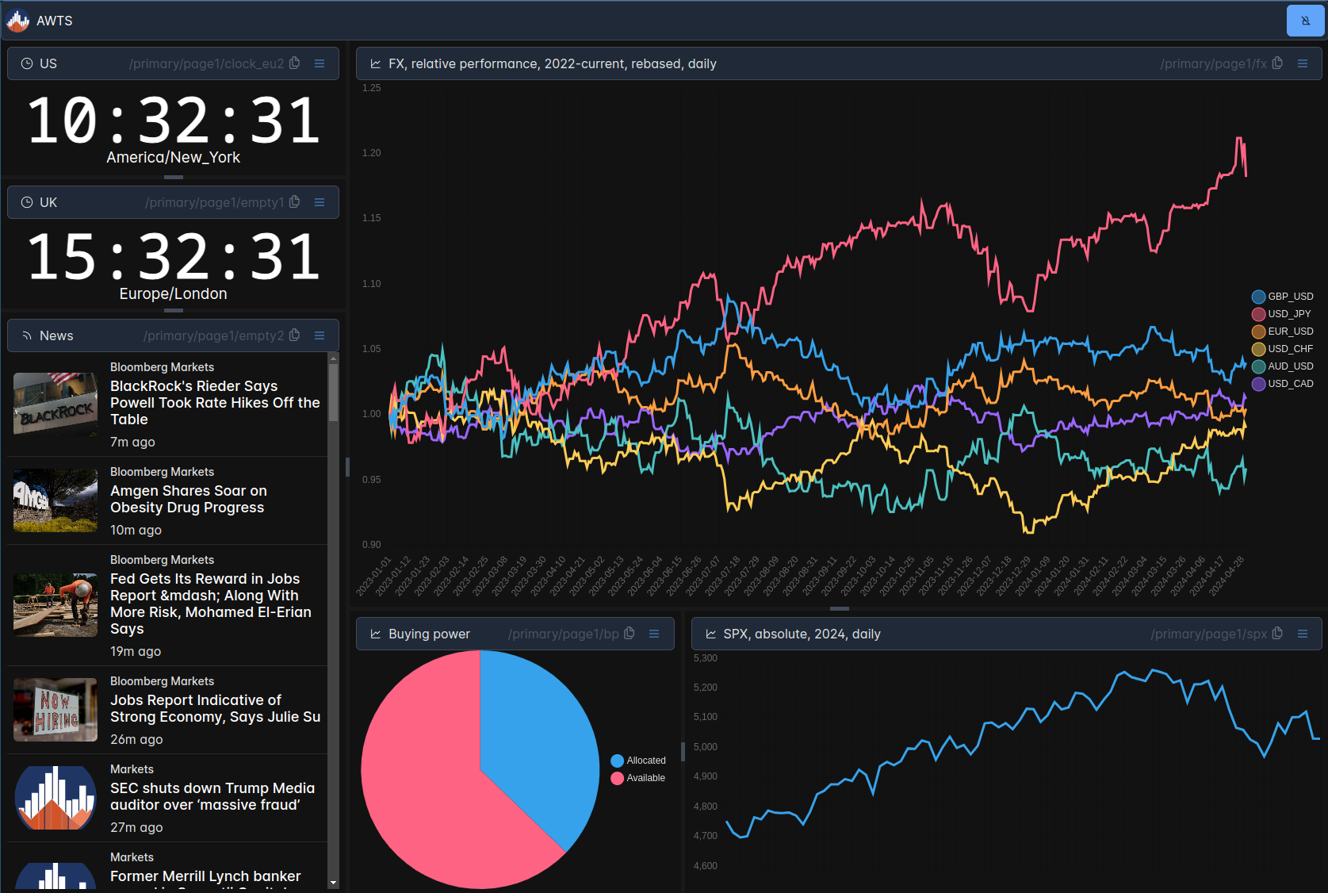Click the AWTS logo in the top bar
This screenshot has height=893, width=1328.
tap(17, 21)
